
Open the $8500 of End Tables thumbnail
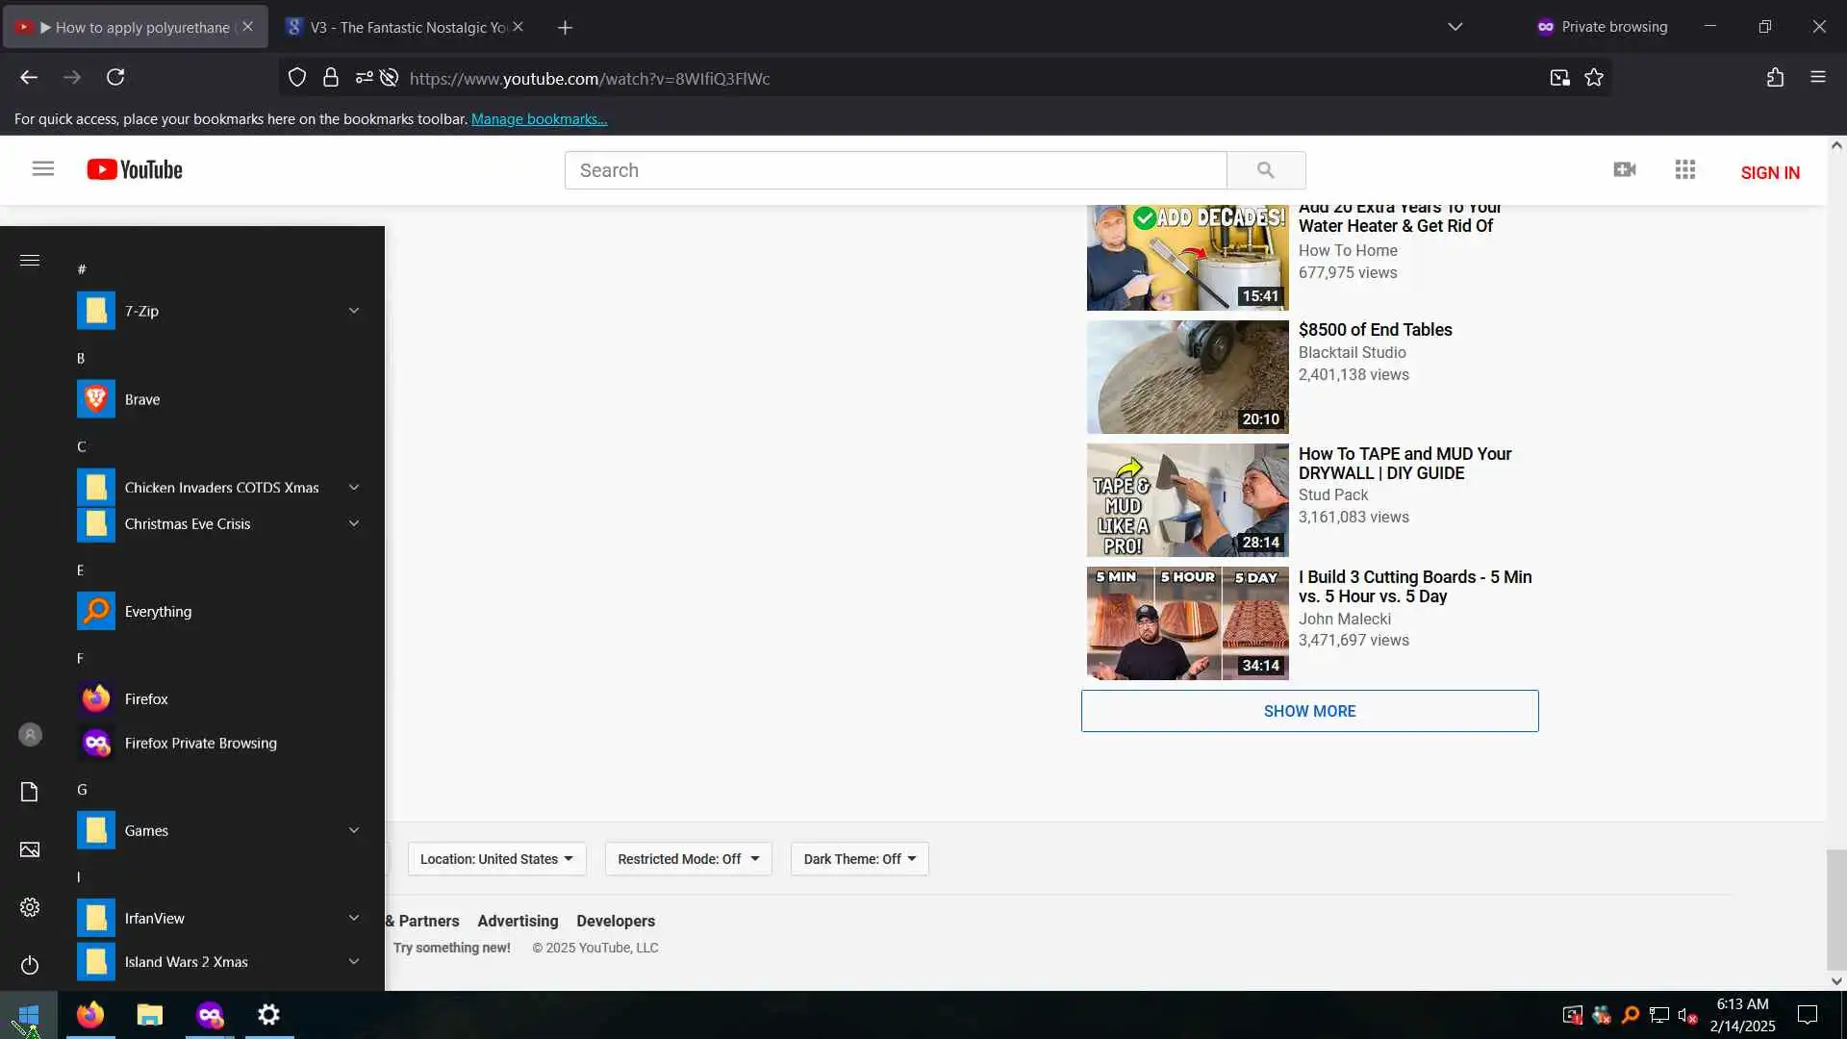[1187, 377]
